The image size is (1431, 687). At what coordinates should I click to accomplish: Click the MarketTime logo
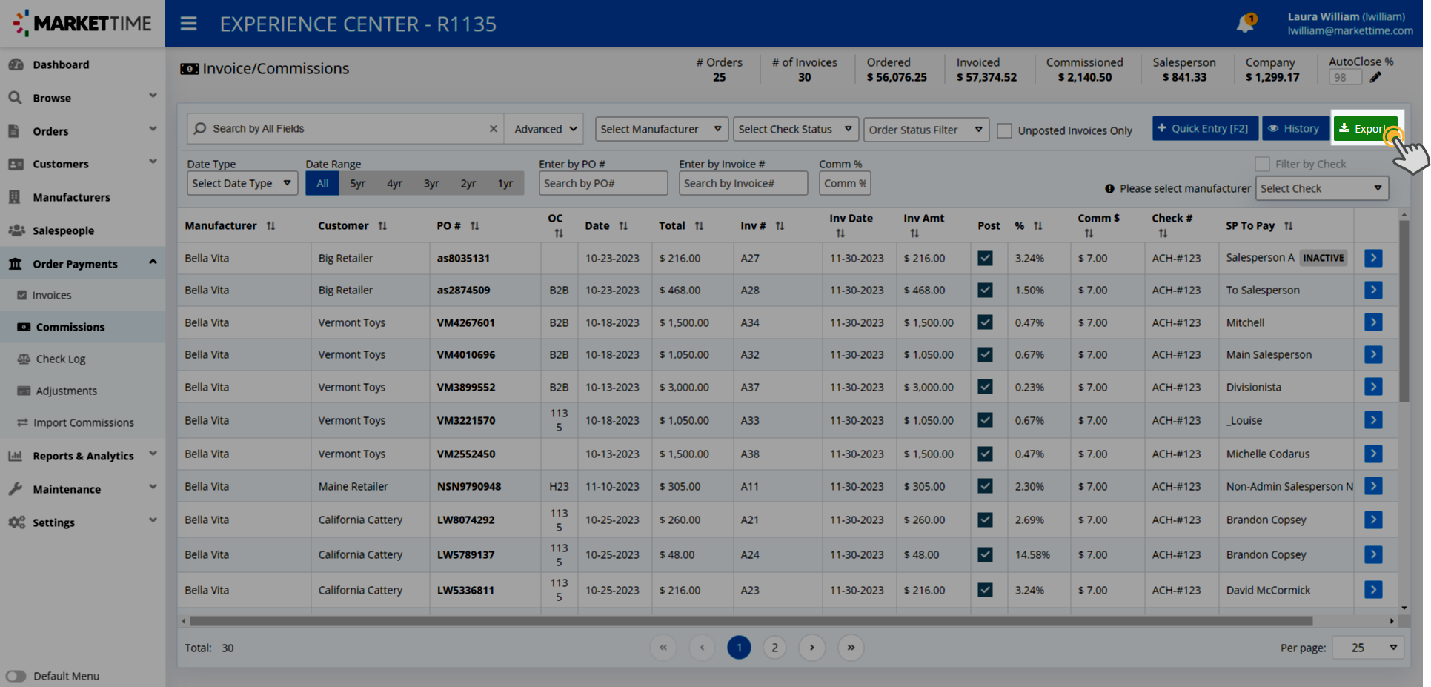(82, 24)
